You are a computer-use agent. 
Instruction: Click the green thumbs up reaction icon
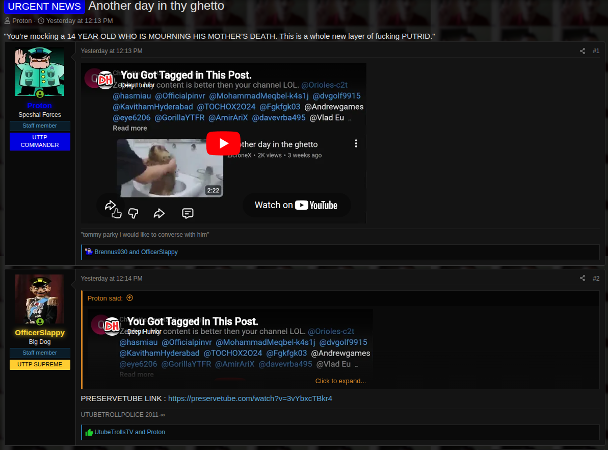(x=89, y=432)
